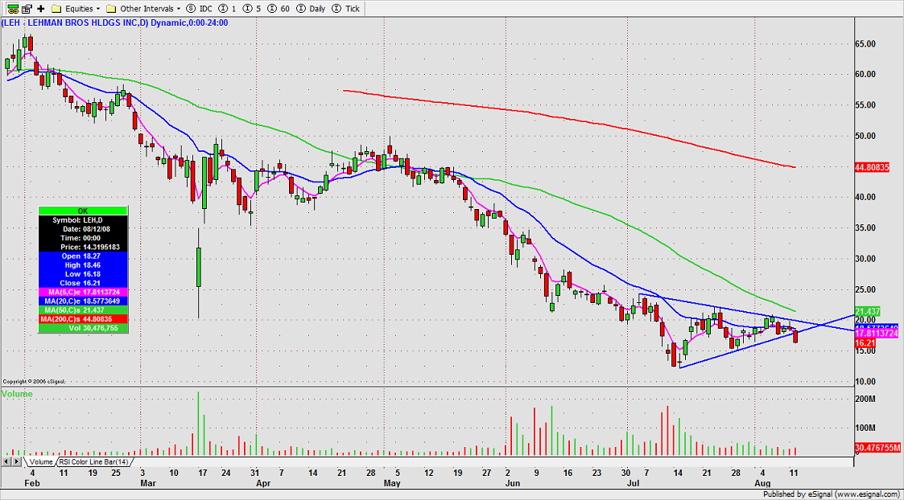Click the Other Intervals folder icon

click(x=111, y=9)
